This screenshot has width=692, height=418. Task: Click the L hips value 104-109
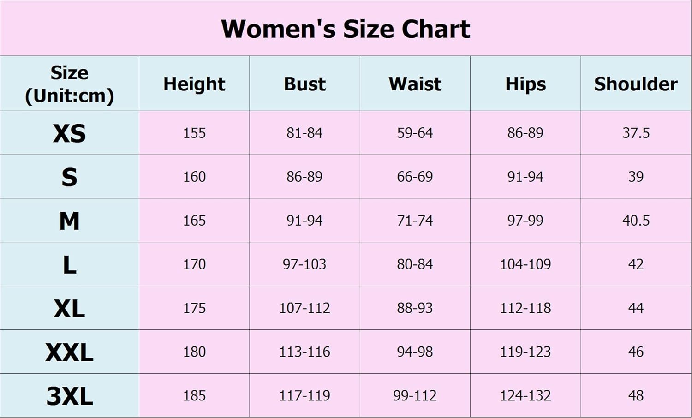(x=525, y=264)
